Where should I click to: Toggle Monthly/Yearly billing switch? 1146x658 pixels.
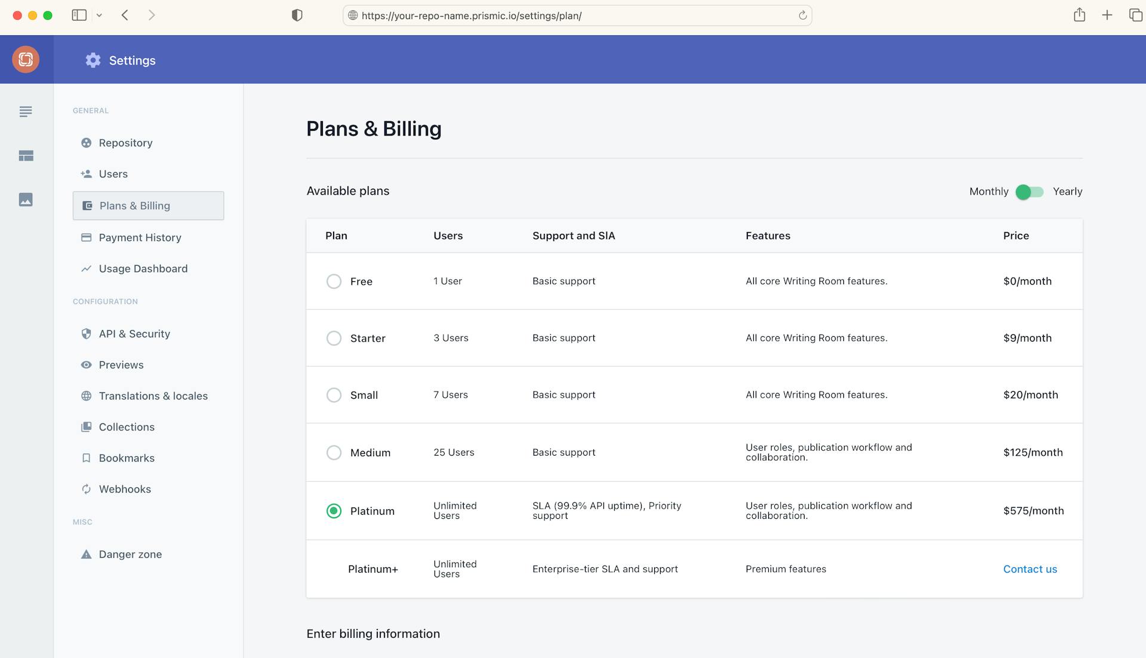pyautogui.click(x=1030, y=192)
